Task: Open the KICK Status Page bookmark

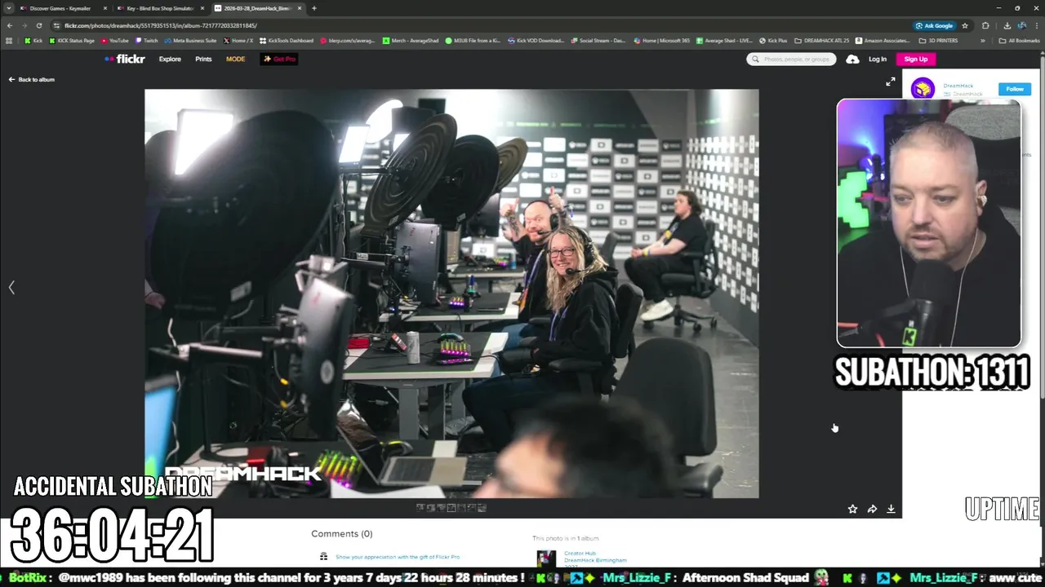Action: point(72,40)
